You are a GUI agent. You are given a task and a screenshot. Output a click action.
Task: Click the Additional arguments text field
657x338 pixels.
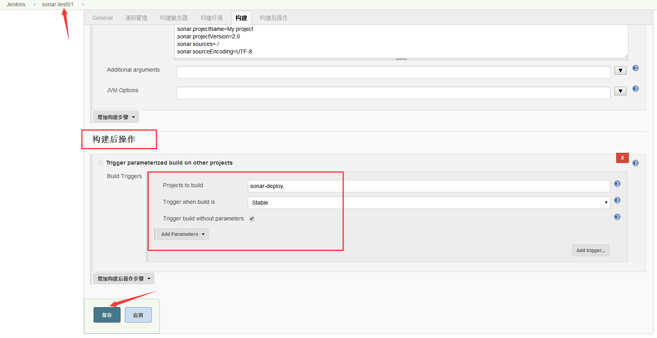[x=393, y=72]
